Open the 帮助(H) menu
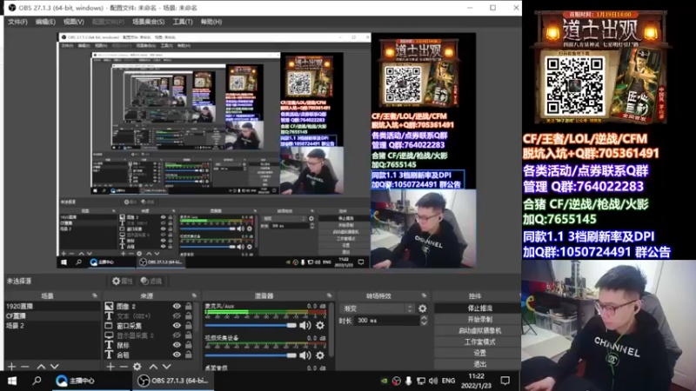Screen dimensions: 696x391 211,22
